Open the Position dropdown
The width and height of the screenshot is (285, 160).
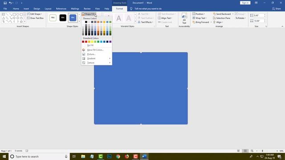coord(199,14)
